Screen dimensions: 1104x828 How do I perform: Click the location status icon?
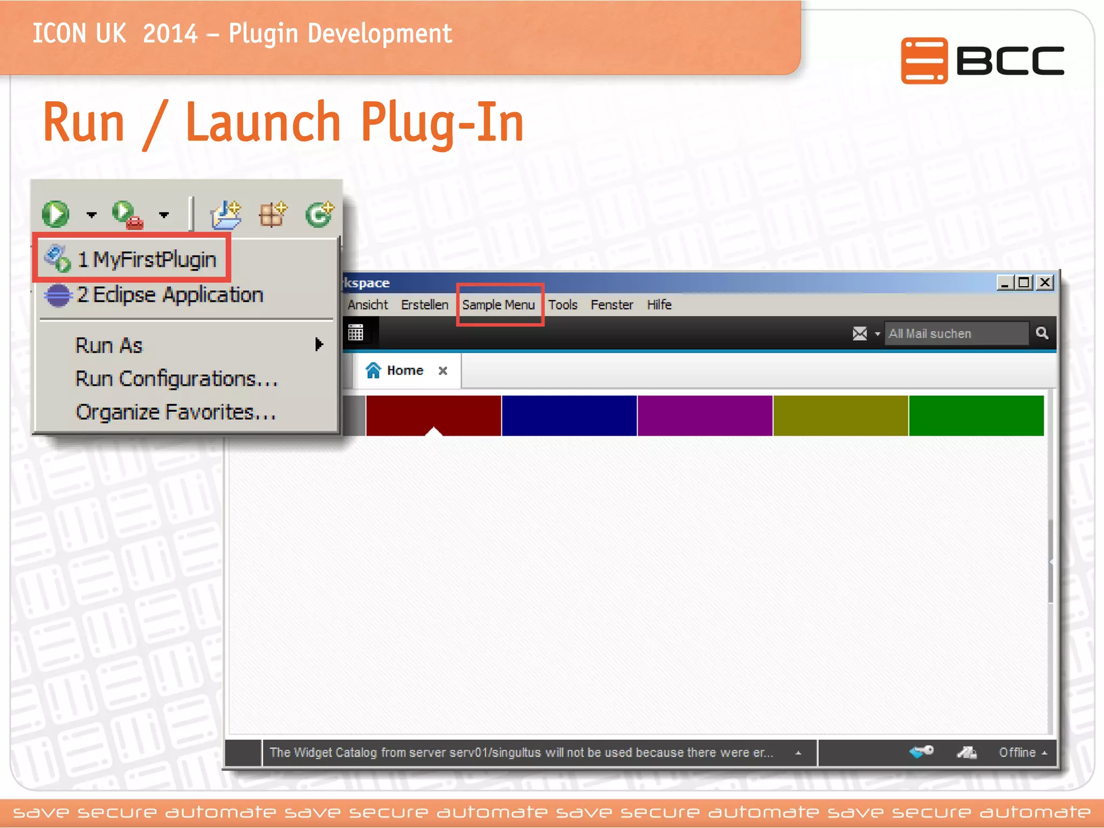click(x=967, y=753)
